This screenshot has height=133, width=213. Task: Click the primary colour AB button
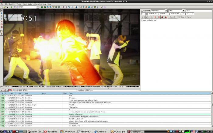click(x=155, y=17)
